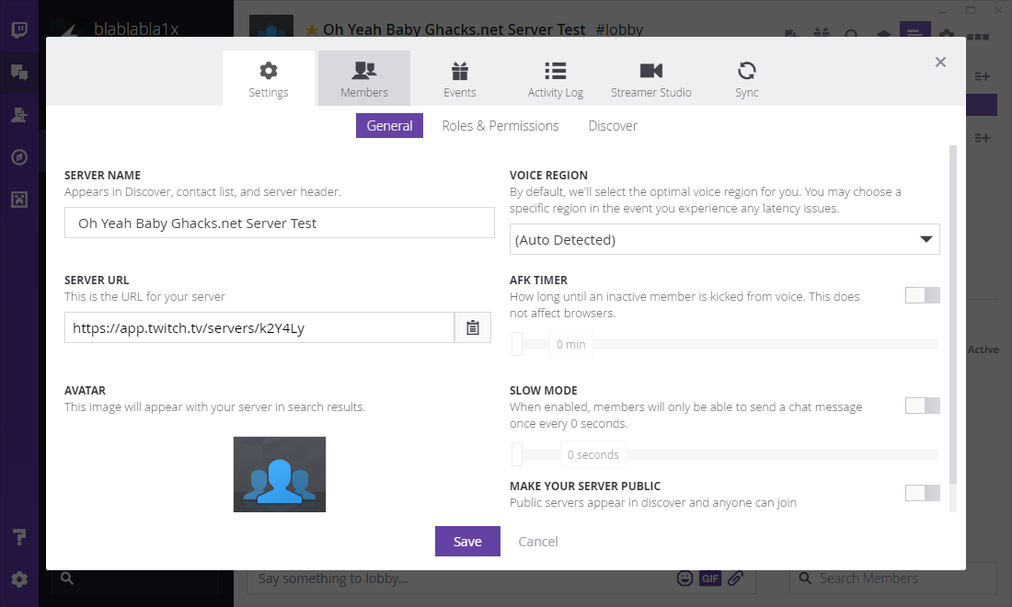Click the AFK timer slider handle

tap(517, 344)
